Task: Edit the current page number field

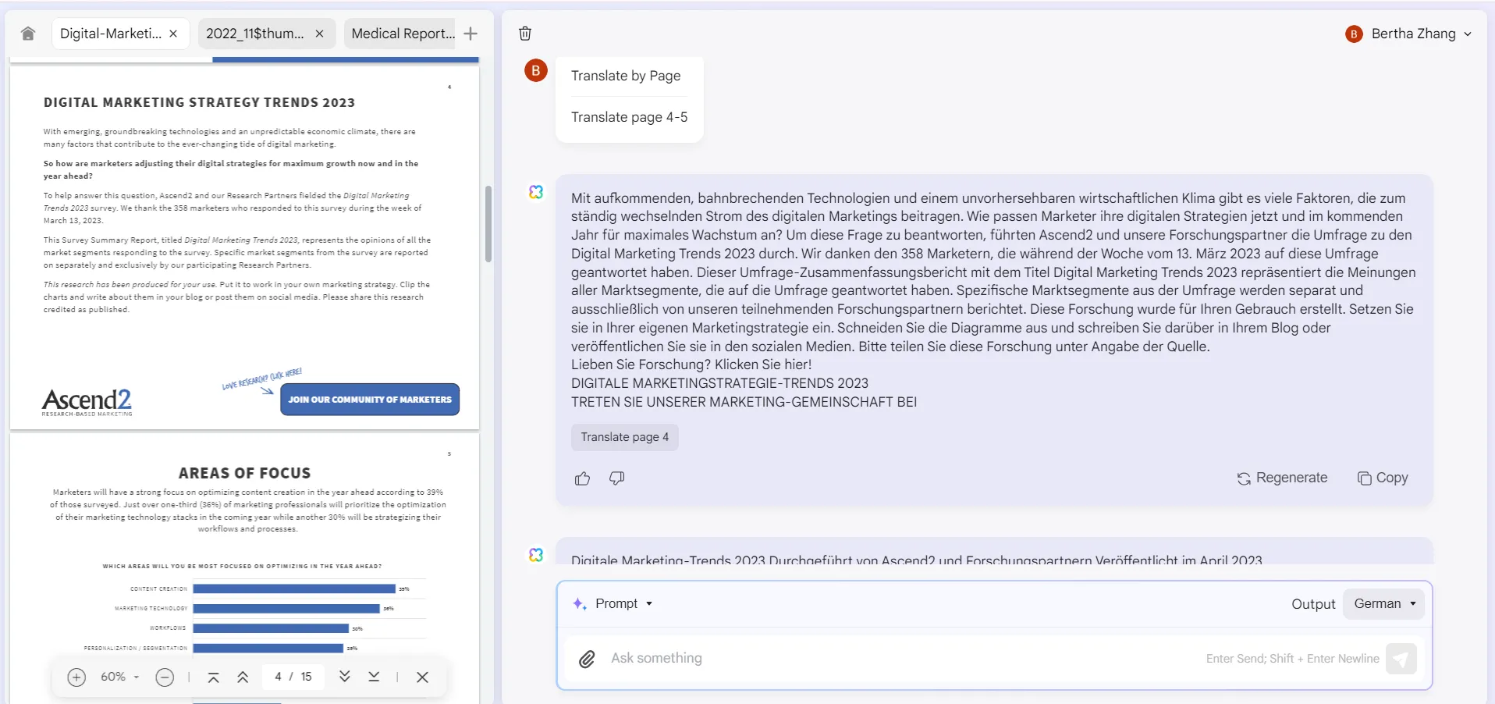Action: tap(278, 677)
